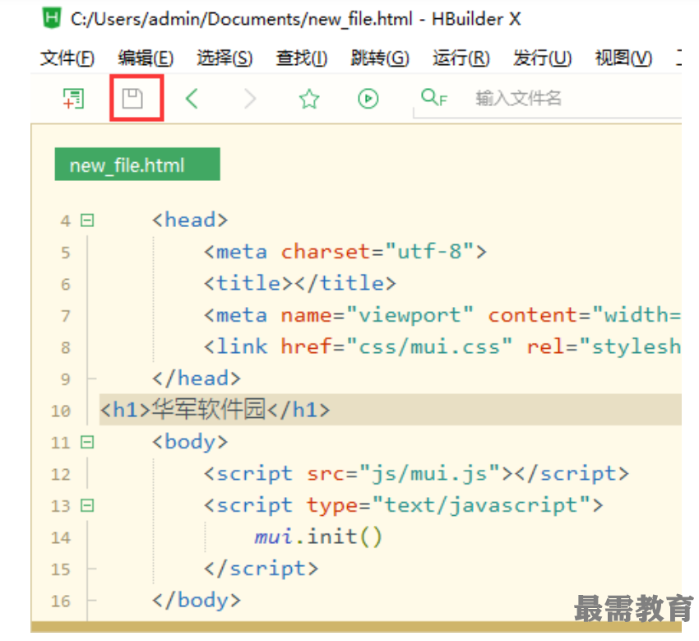
Task: Open the 编辑(E) menu
Action: [x=146, y=58]
